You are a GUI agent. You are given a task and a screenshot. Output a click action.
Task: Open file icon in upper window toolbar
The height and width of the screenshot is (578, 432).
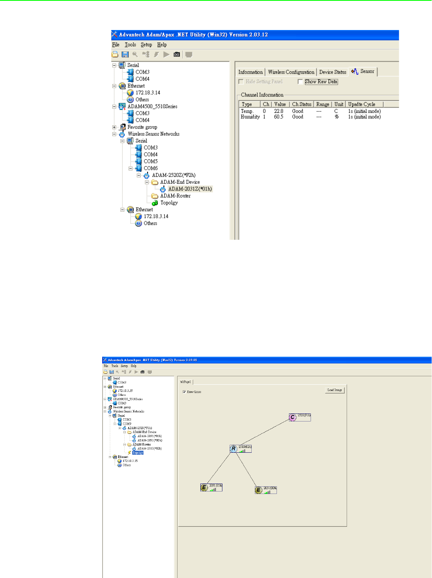coord(115,54)
